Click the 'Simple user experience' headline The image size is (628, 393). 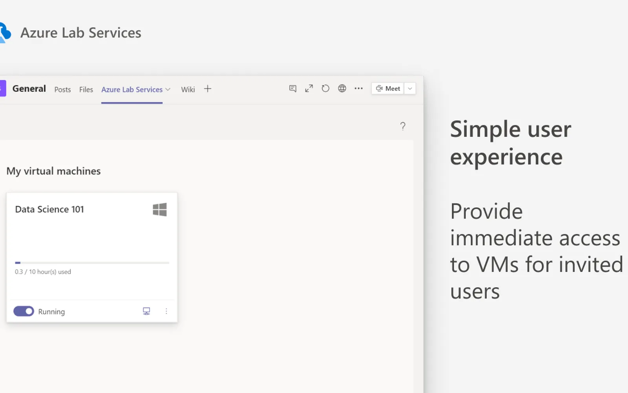pos(511,143)
